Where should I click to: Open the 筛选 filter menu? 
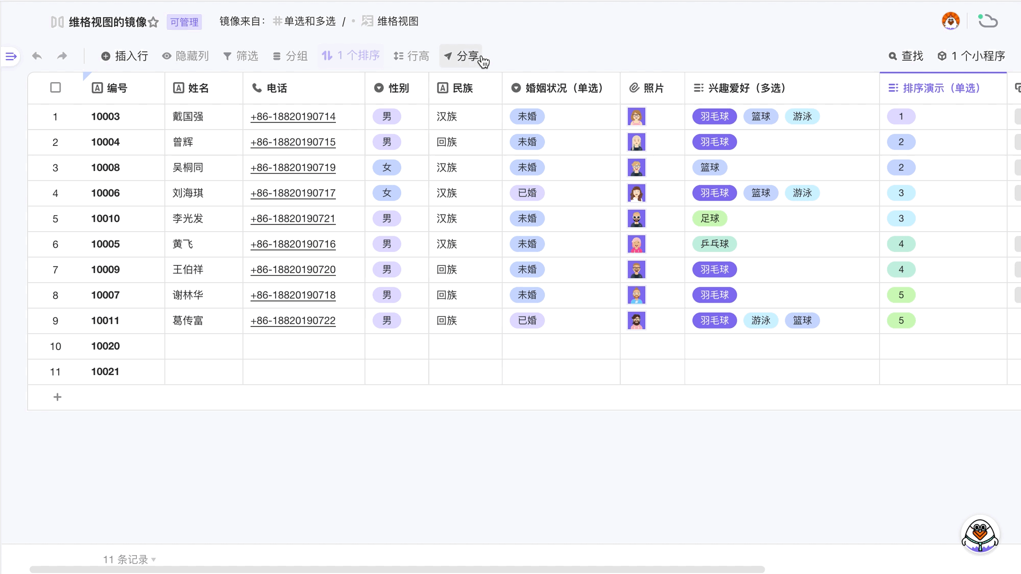pyautogui.click(x=241, y=56)
